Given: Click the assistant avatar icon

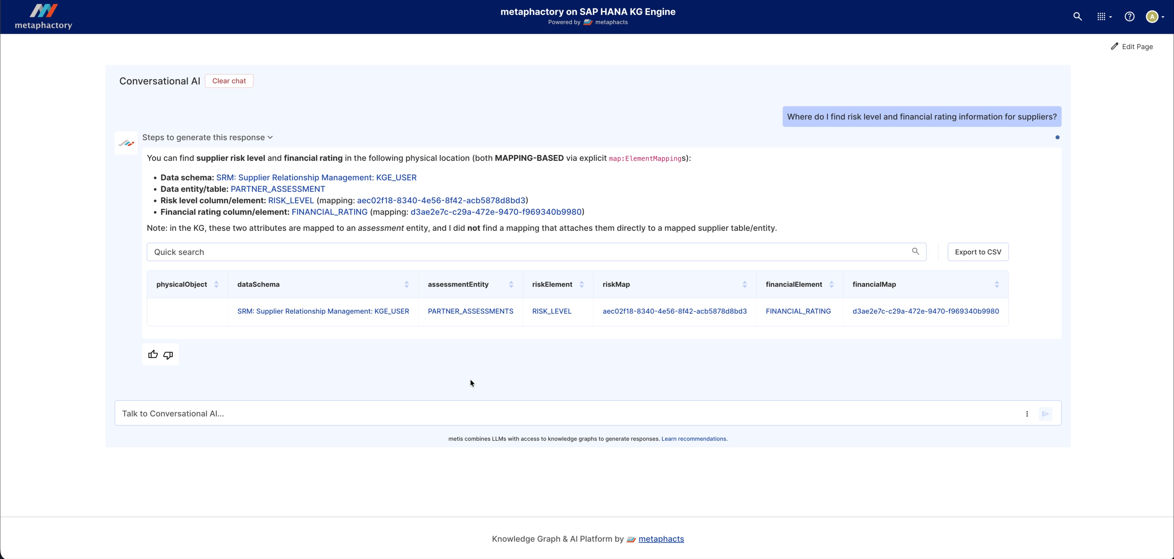Looking at the screenshot, I should coord(126,143).
